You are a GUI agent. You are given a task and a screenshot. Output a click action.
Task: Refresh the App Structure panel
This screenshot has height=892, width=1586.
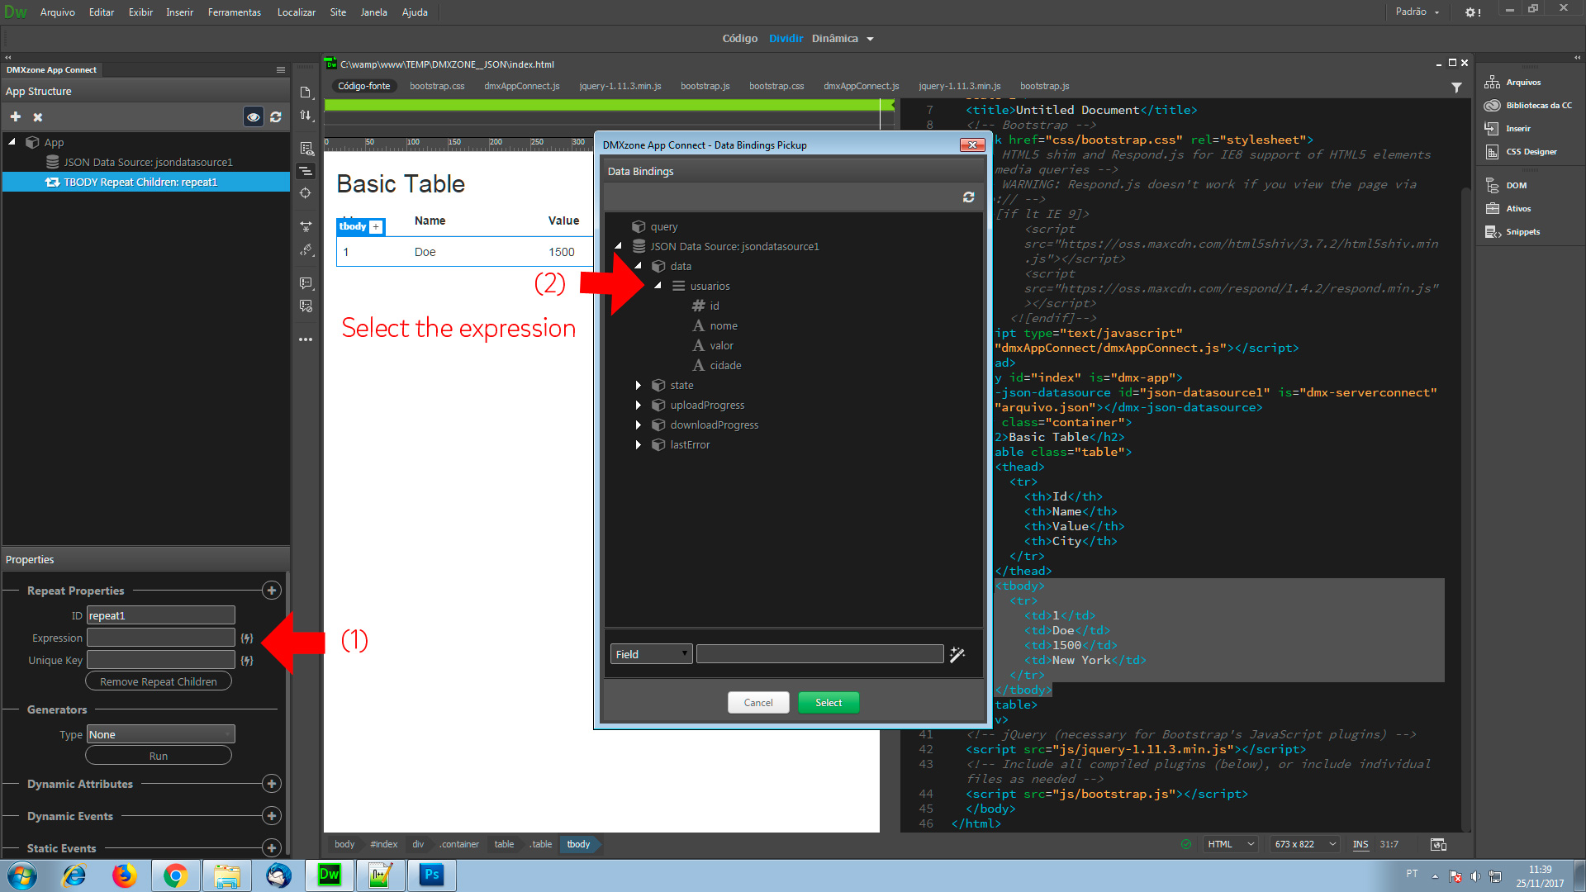pyautogui.click(x=276, y=117)
